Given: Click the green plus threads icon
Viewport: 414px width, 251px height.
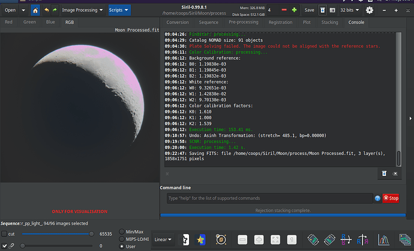Looking at the screenshot, I should click(294, 10).
